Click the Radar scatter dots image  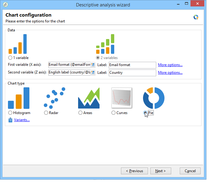55,98
